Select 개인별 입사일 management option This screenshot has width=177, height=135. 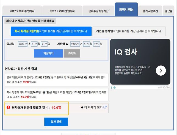click(x=129, y=31)
